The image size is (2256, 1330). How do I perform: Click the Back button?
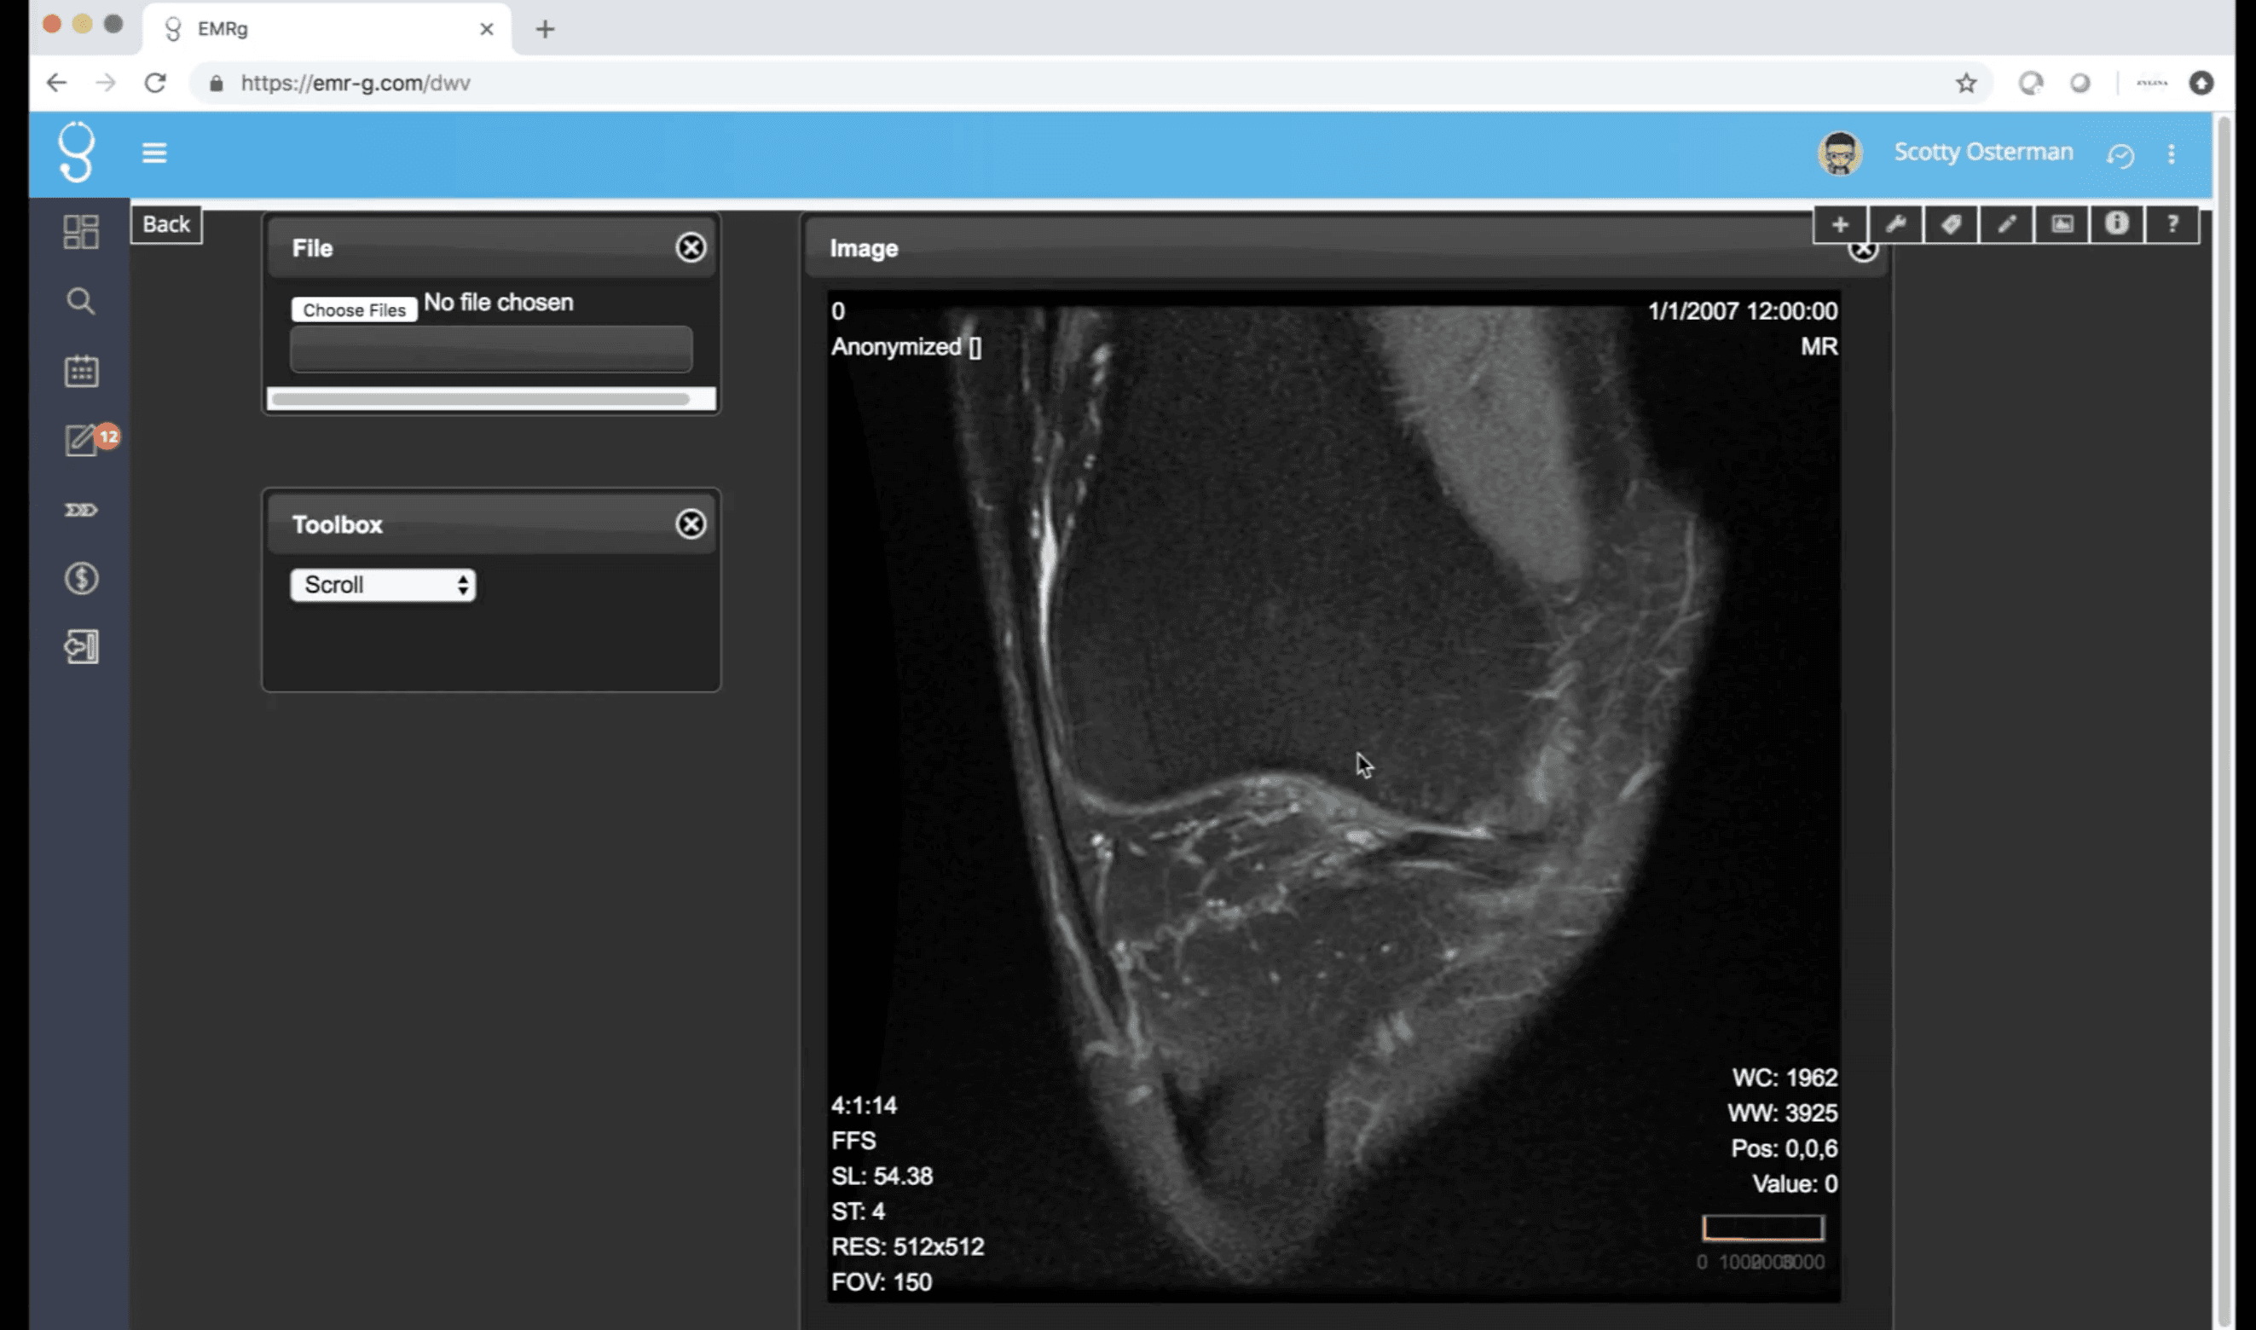click(x=167, y=224)
